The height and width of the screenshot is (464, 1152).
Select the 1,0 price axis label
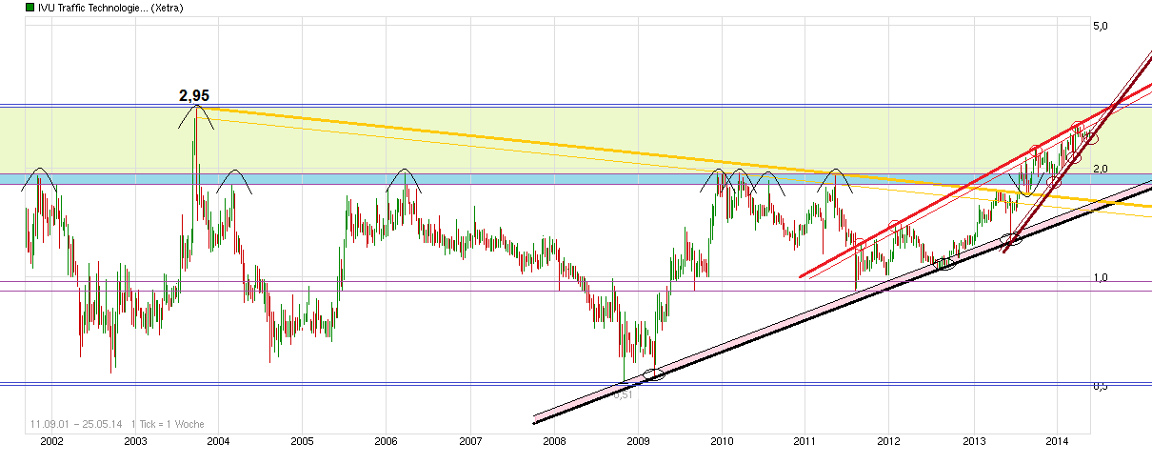(x=1101, y=277)
